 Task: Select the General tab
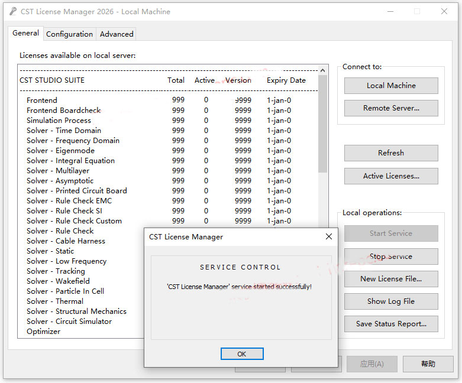(26, 34)
